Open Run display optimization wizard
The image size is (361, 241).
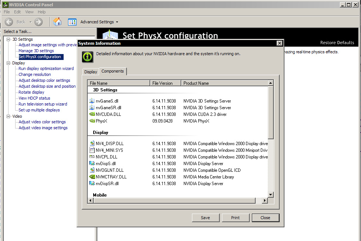(x=46, y=68)
